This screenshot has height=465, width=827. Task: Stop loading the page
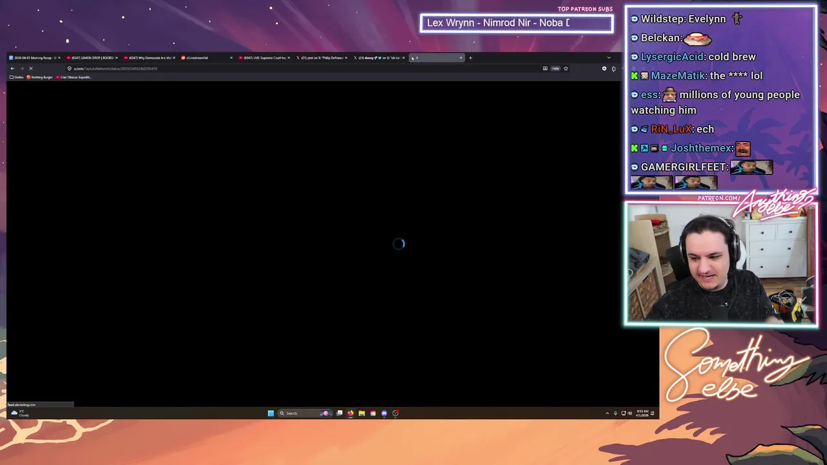coord(30,68)
